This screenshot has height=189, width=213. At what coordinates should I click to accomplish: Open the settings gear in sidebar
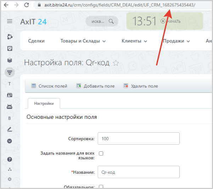[x=10, y=179]
